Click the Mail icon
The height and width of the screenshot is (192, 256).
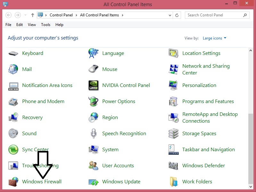pyautogui.click(x=13, y=69)
